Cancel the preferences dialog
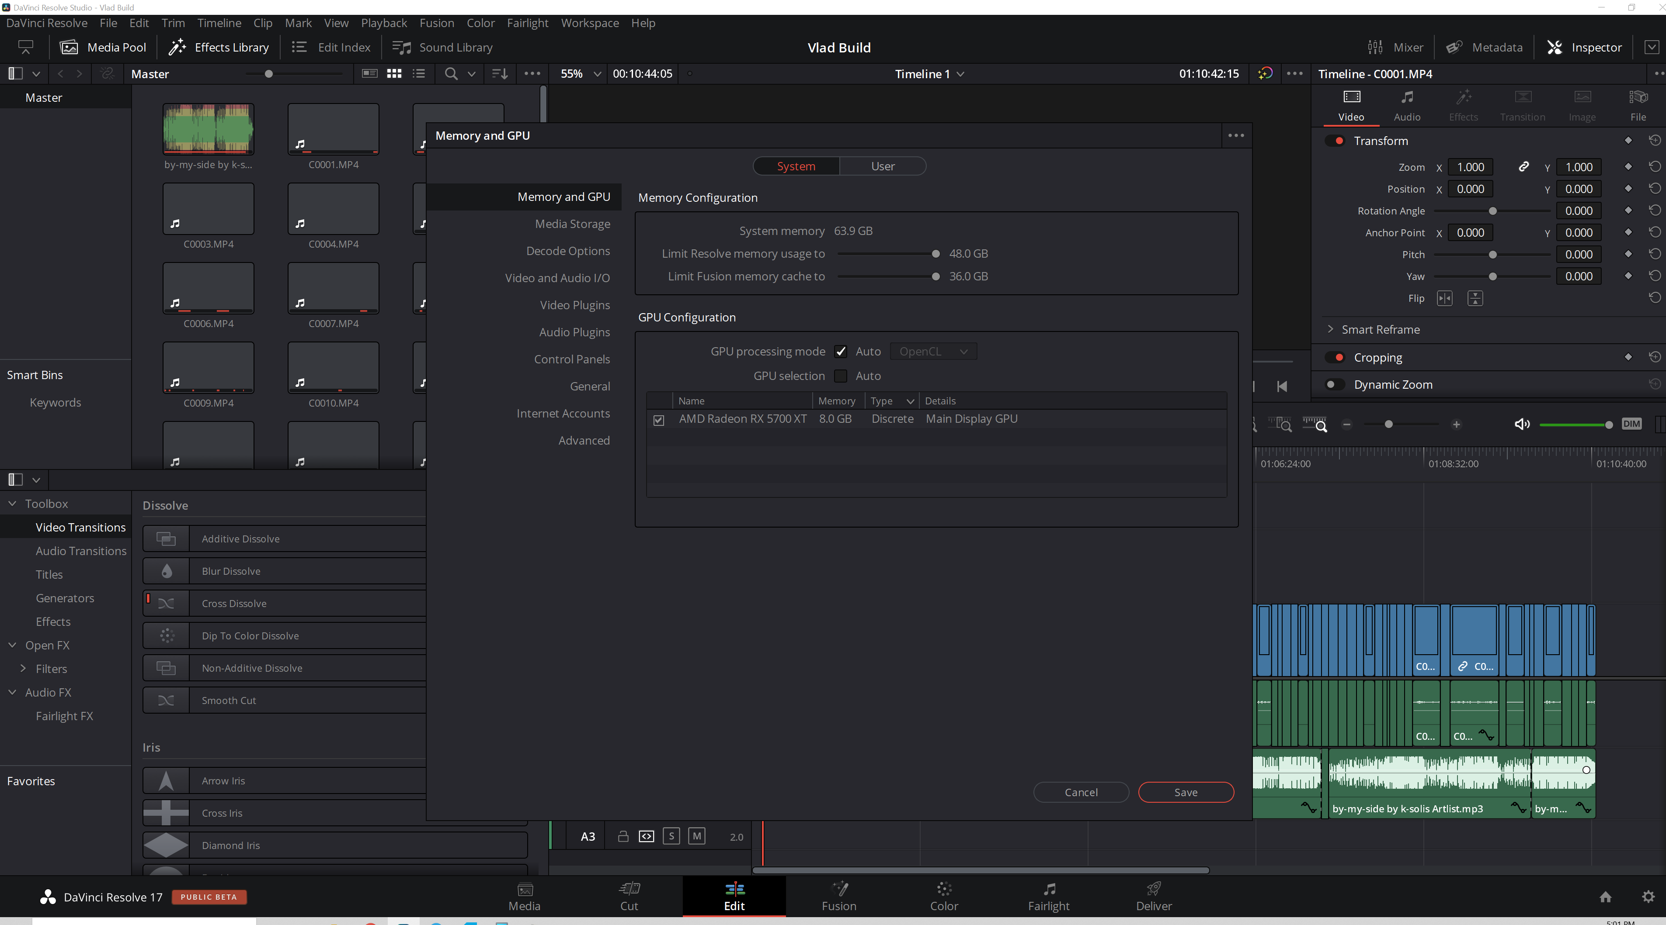Screen dimensions: 1666x925 [1081, 792]
